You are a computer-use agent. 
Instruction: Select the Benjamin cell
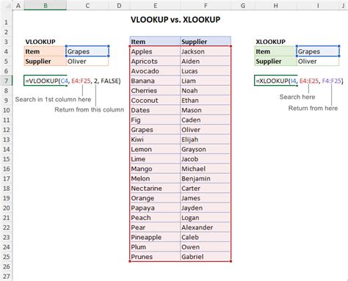pyautogui.click(x=206, y=178)
